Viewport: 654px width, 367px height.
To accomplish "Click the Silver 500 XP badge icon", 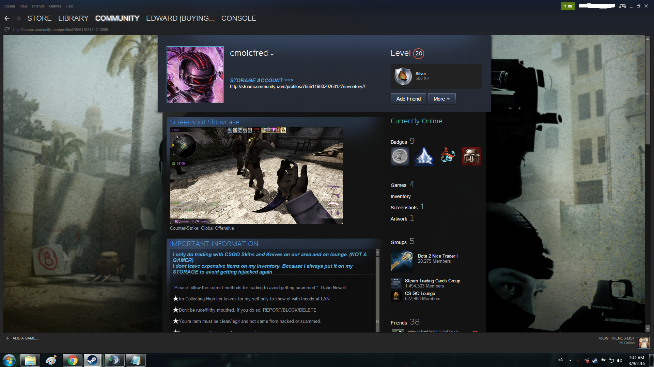I will (x=403, y=76).
